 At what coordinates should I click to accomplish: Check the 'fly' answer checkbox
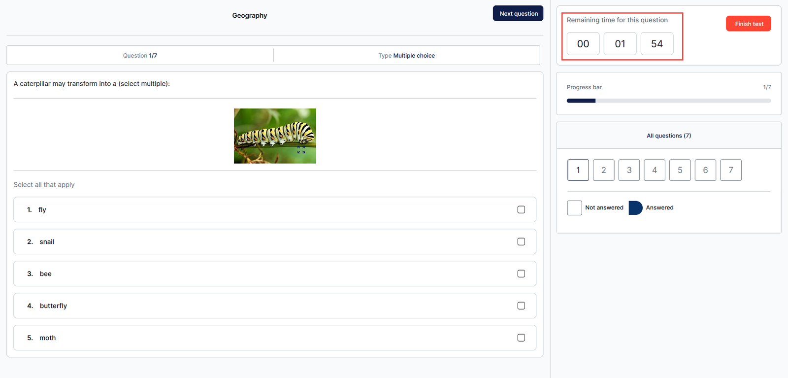pos(521,209)
